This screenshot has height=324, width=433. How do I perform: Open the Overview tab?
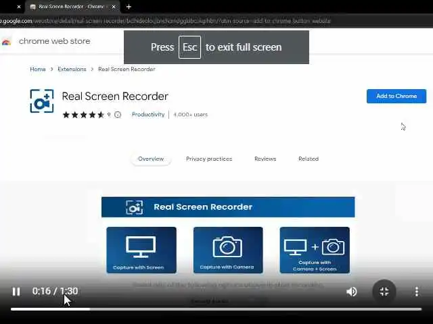point(151,159)
